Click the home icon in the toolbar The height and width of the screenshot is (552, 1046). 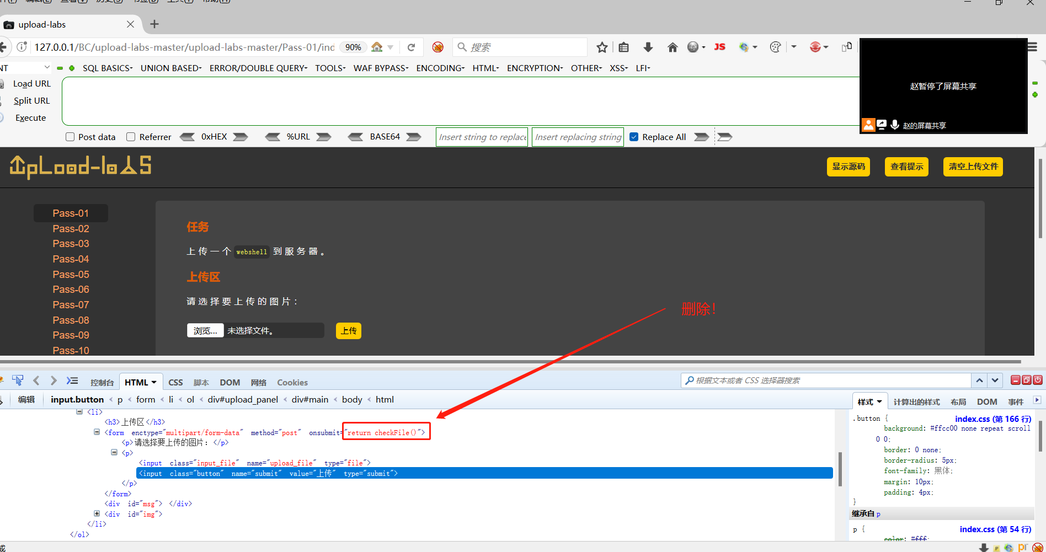[673, 47]
